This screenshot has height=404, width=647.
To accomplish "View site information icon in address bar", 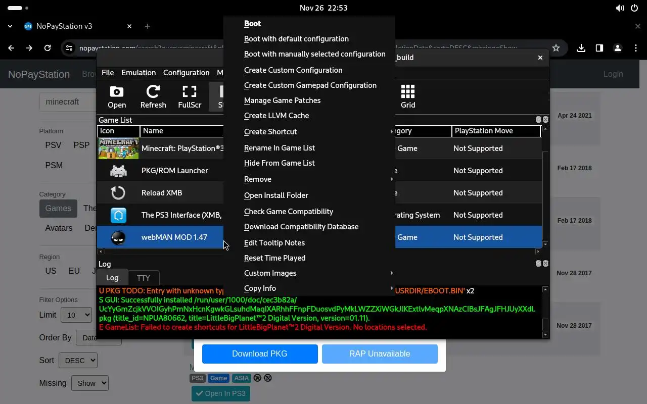I will (69, 48).
